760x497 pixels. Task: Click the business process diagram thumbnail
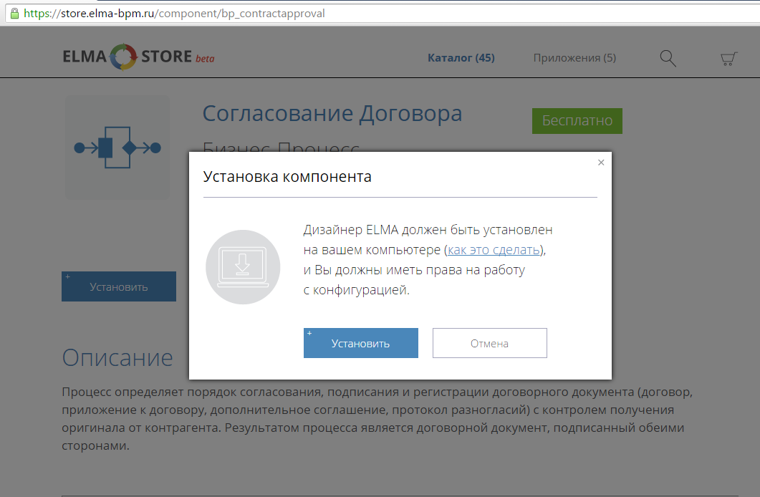pyautogui.click(x=117, y=148)
